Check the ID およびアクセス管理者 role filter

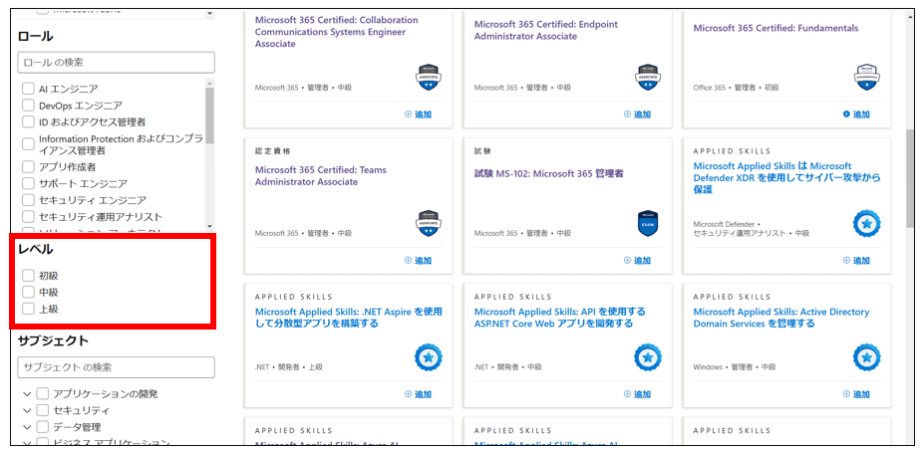(28, 121)
